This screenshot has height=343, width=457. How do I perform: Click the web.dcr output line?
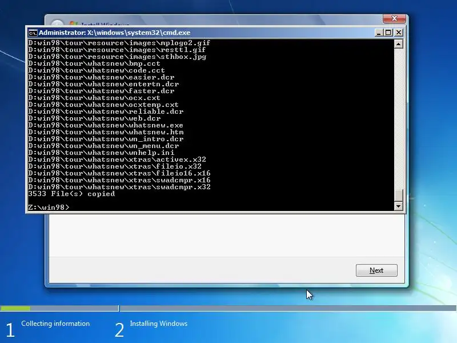[x=94, y=118]
